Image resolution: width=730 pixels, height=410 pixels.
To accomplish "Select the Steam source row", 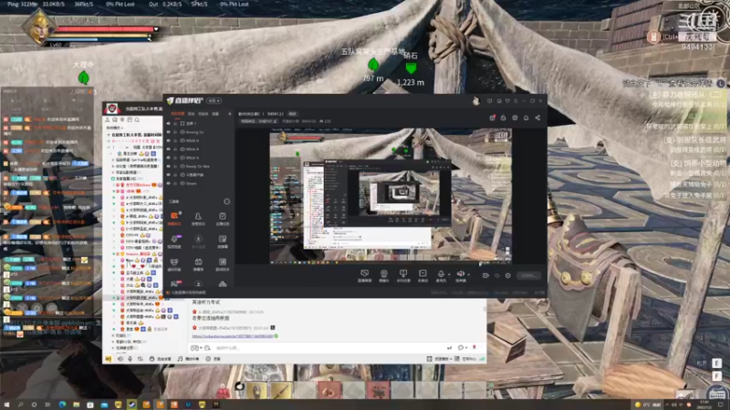I will (x=199, y=183).
